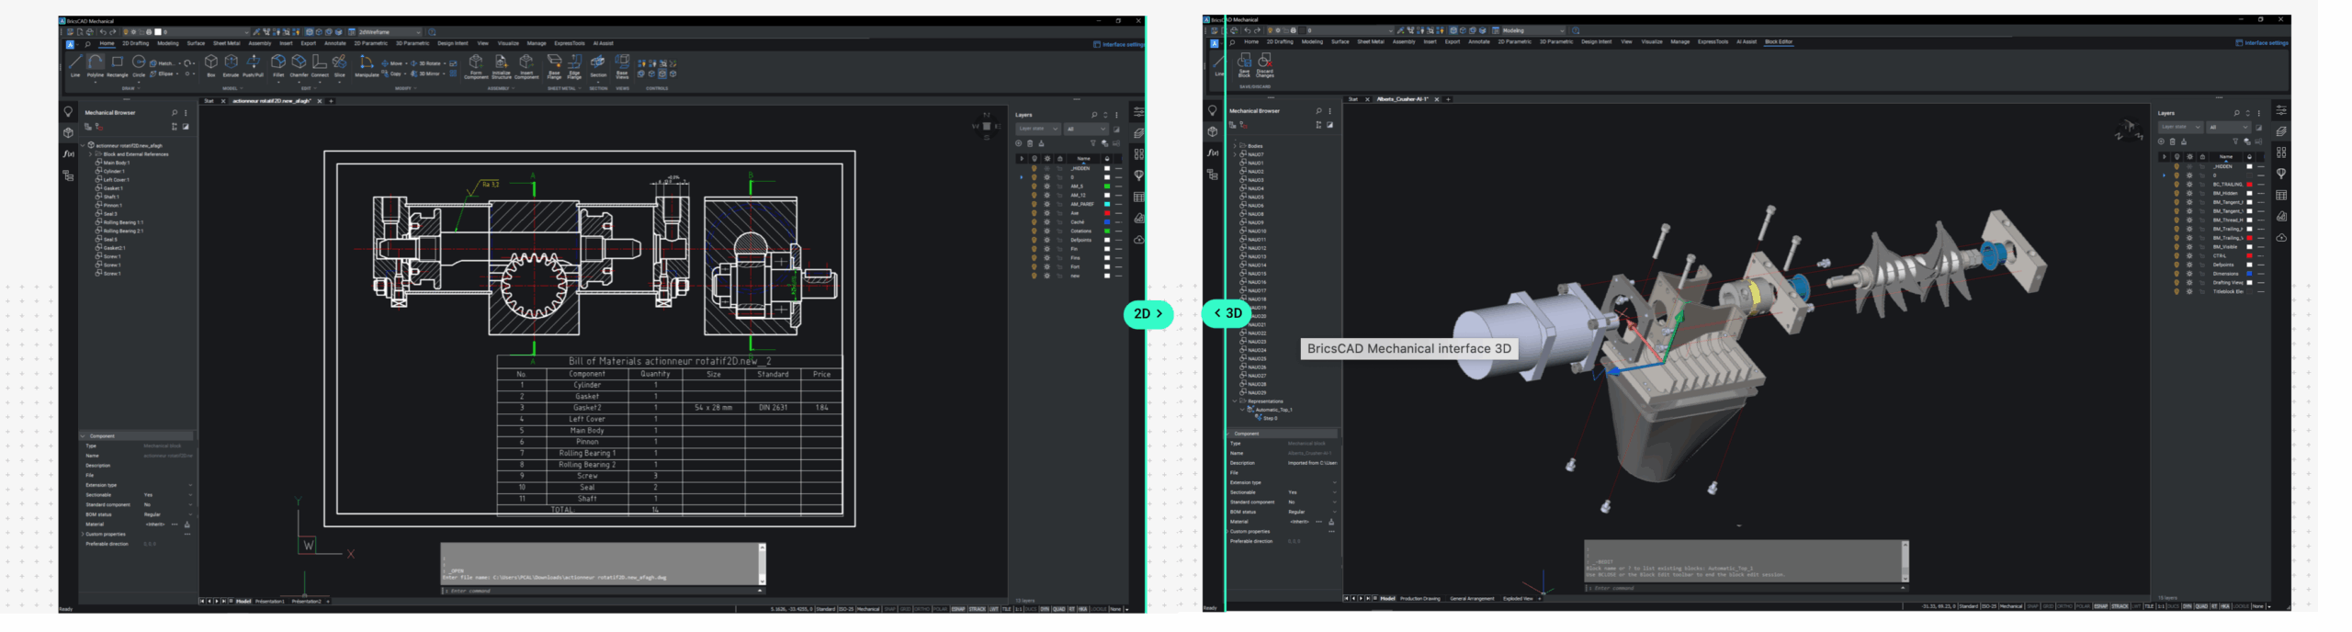The height and width of the screenshot is (632, 2352).
Task: Click the Save Block icon
Action: coord(1244,63)
